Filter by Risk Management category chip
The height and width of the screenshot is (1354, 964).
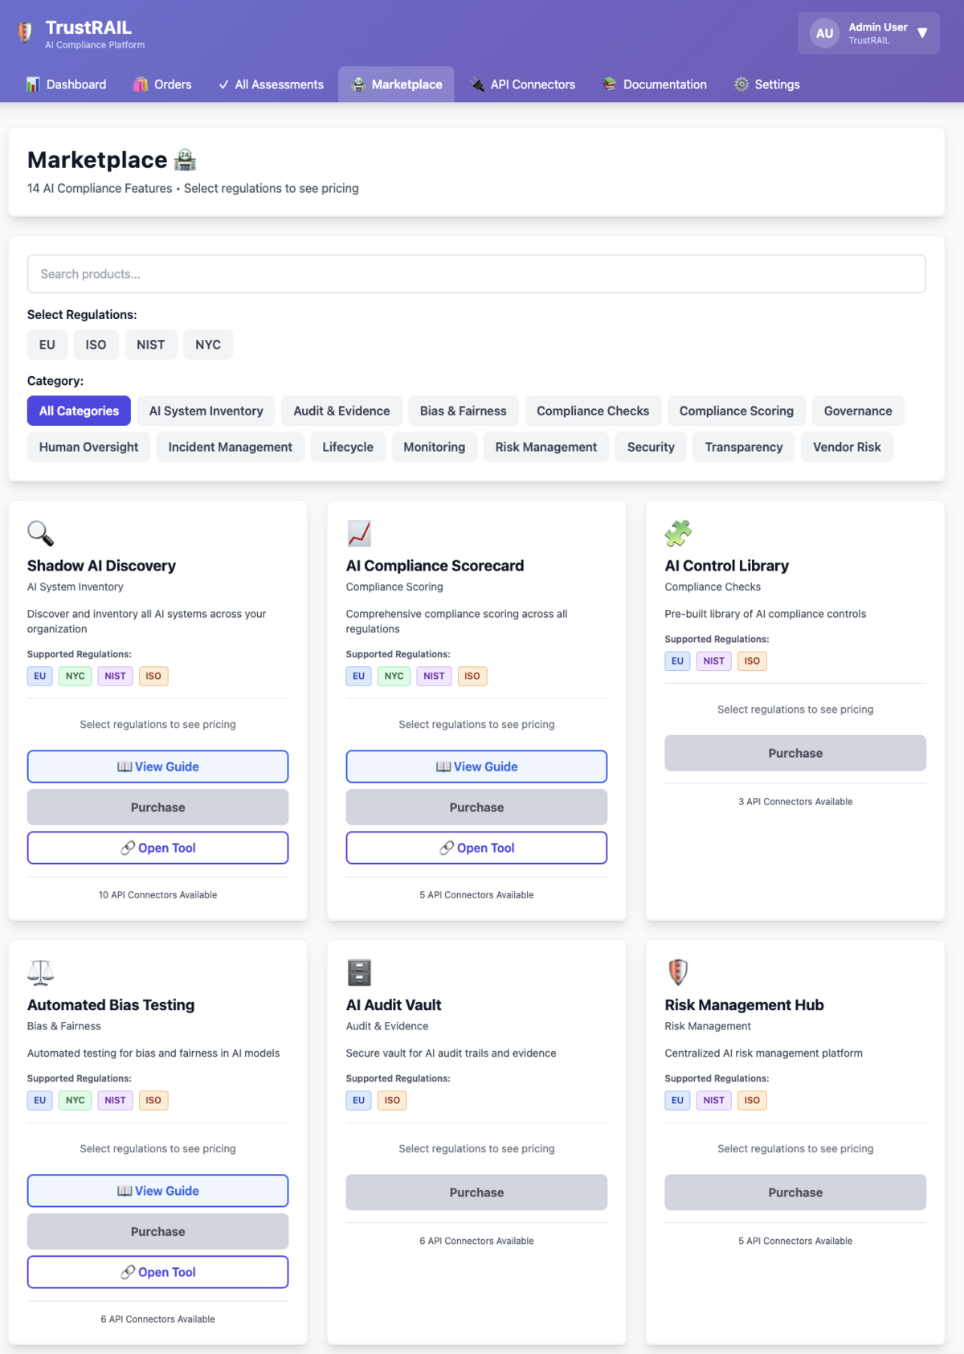546,447
